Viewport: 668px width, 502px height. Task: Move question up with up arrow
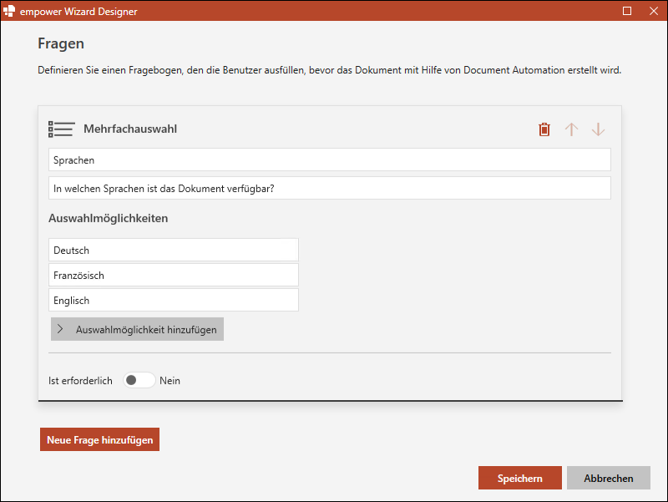coord(571,129)
